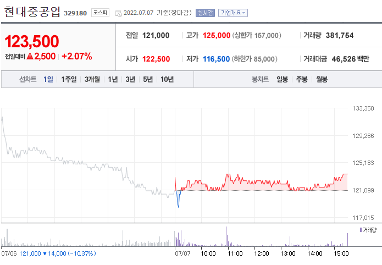Image resolution: width=382 pixels, height=265 pixels.
Task: Select the 1주일 line chart tab
Action: (69, 79)
